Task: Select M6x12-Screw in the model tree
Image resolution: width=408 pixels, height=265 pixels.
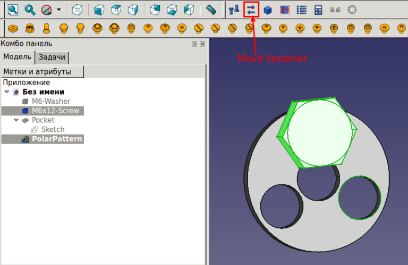Action: (x=55, y=111)
